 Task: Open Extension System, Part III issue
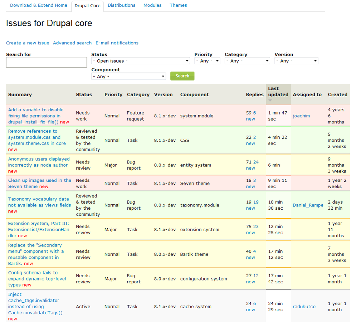[x=39, y=229]
